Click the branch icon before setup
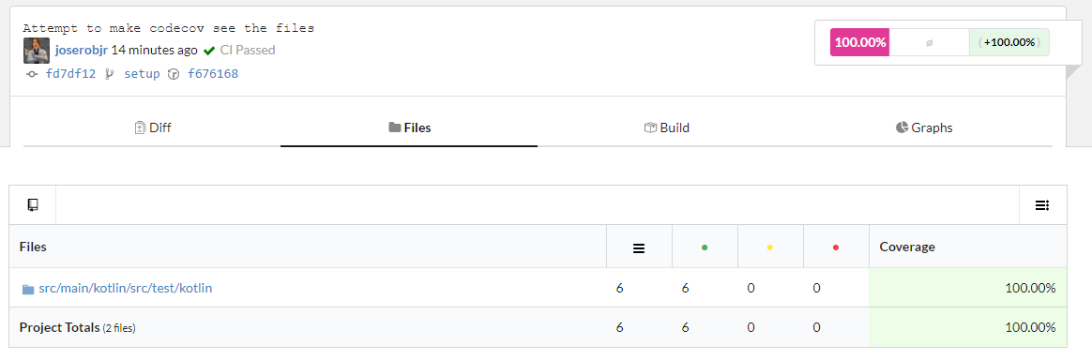The height and width of the screenshot is (360, 1092). click(x=109, y=74)
